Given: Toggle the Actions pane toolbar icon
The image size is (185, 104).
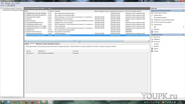Looking at the screenshot, I should (14, 5).
